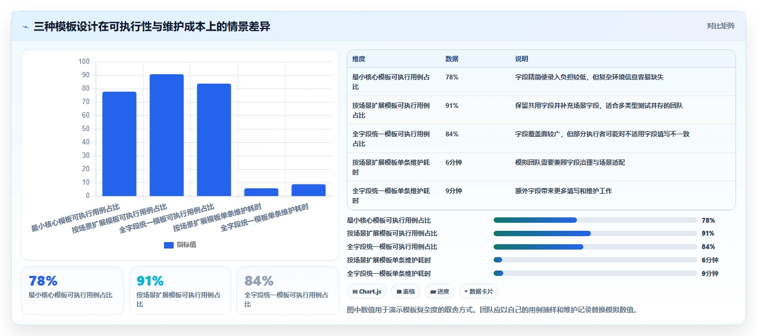Click the 78% data card
757x336 pixels.
pos(72,290)
